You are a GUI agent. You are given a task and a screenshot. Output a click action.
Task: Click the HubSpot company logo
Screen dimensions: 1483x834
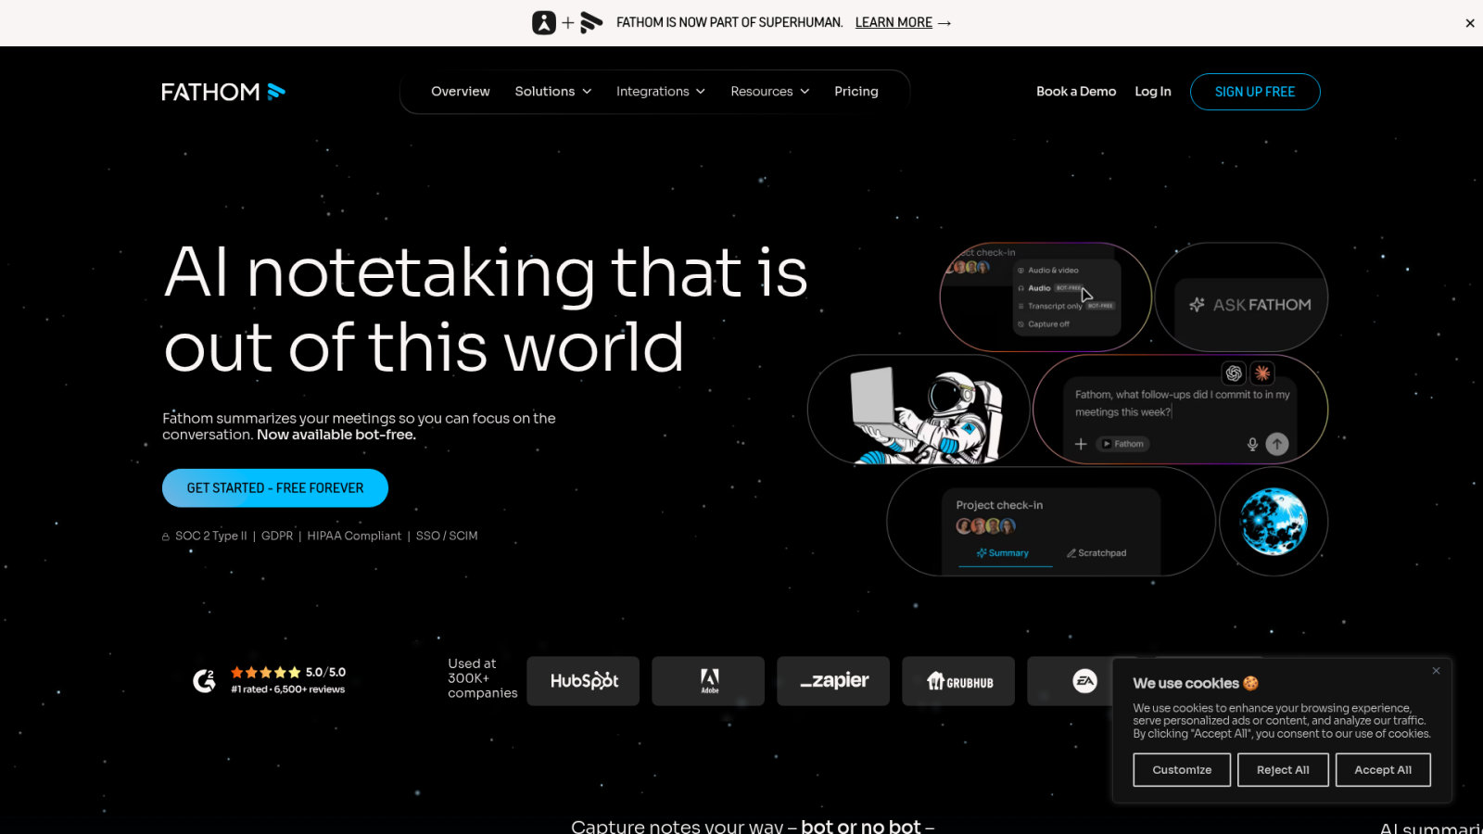click(583, 681)
